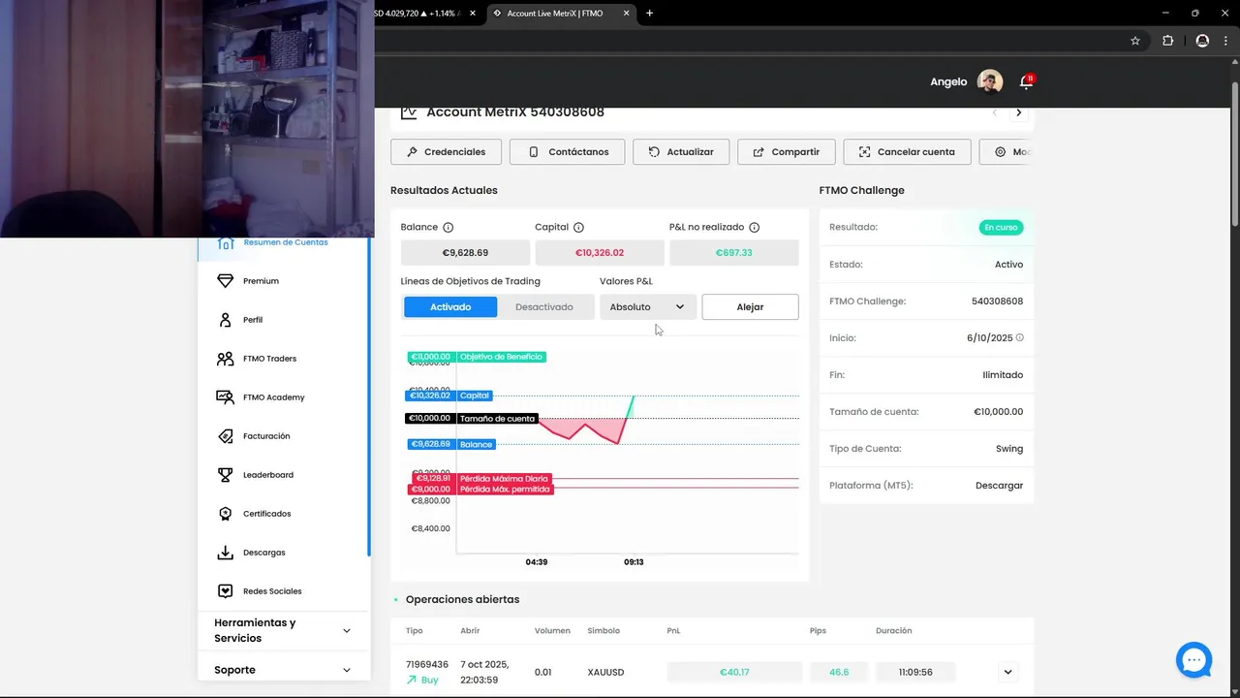1240x698 pixels.
Task: Open Chrome profile icon
Action: 1202,41
